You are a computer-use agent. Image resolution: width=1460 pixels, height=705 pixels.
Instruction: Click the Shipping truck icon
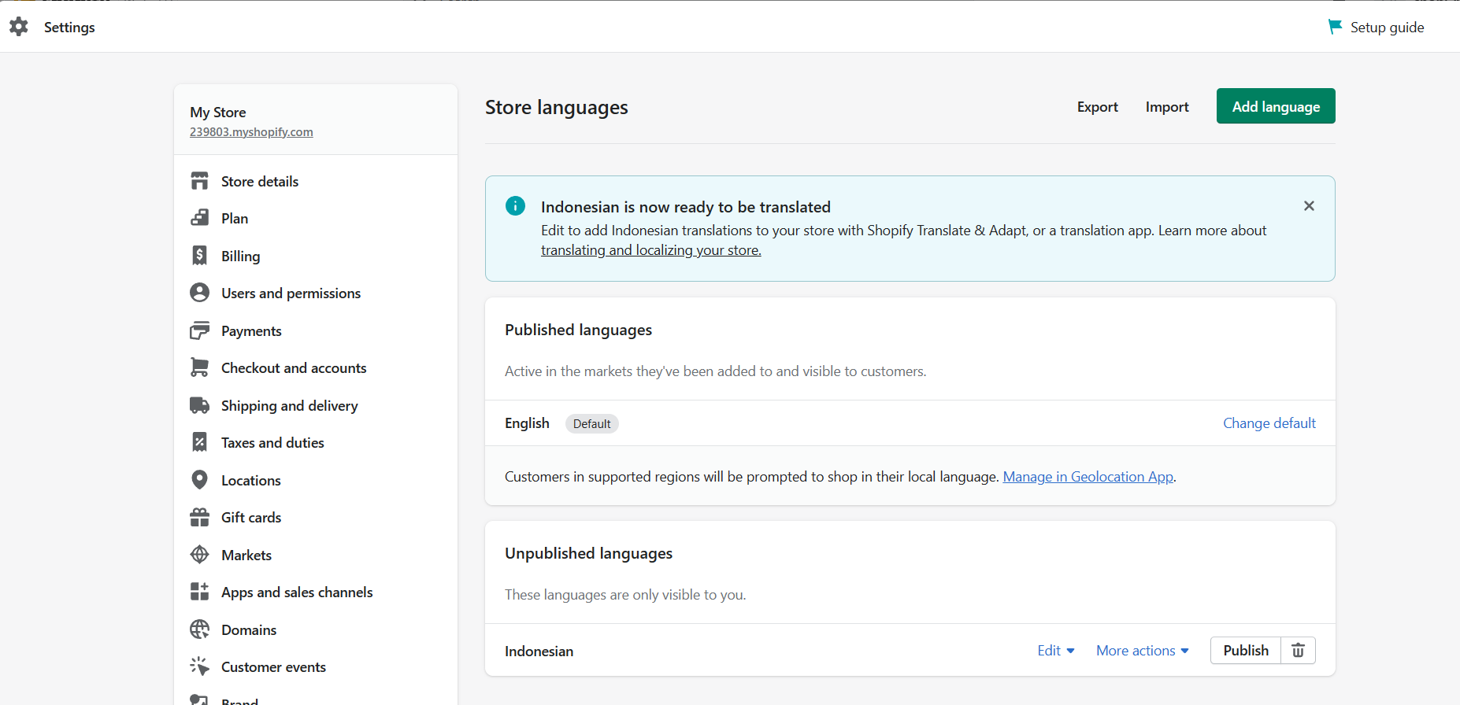[200, 405]
